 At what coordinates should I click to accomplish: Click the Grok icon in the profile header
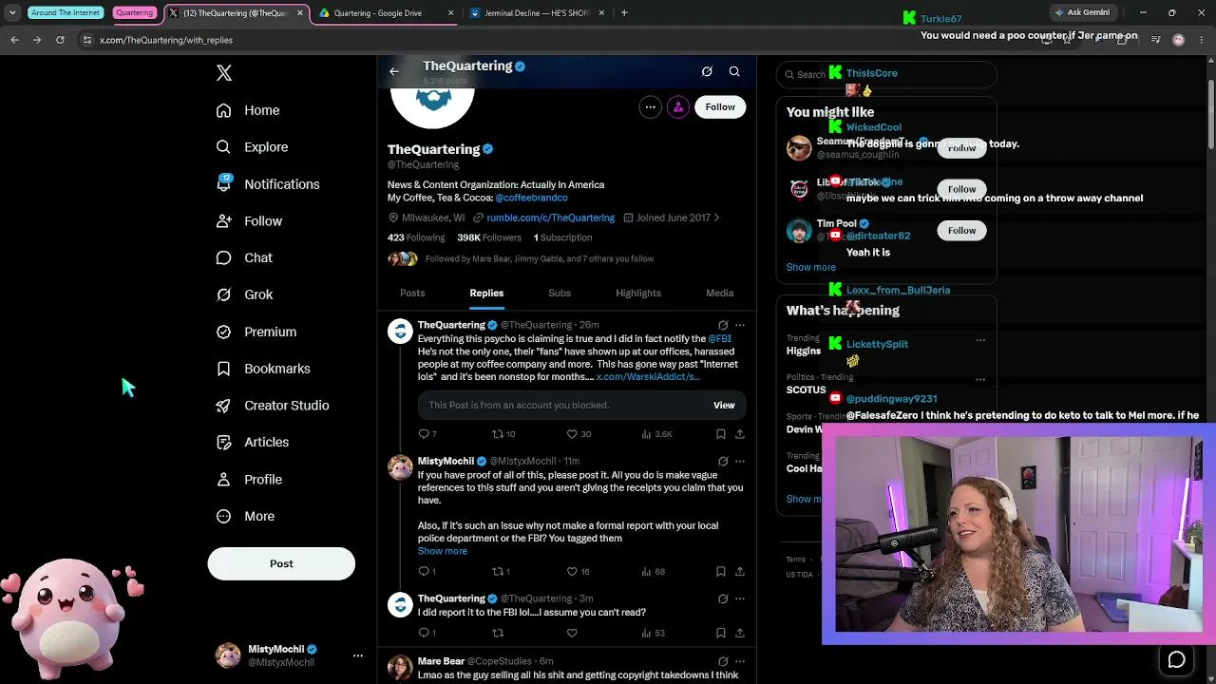tap(707, 71)
